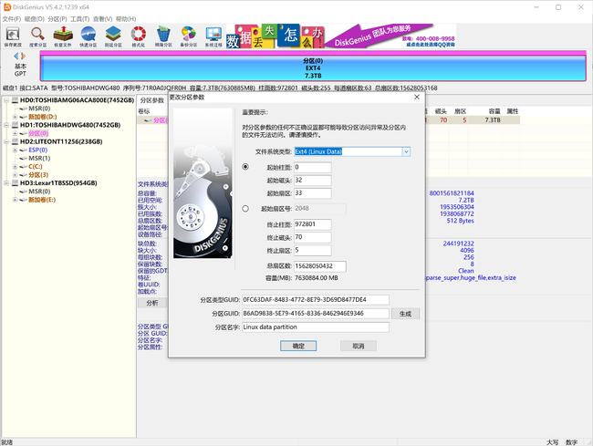This screenshot has height=446, width=593.
Task: Click the Recover Files (恢复文件) toolbar icon
Action: point(63,36)
